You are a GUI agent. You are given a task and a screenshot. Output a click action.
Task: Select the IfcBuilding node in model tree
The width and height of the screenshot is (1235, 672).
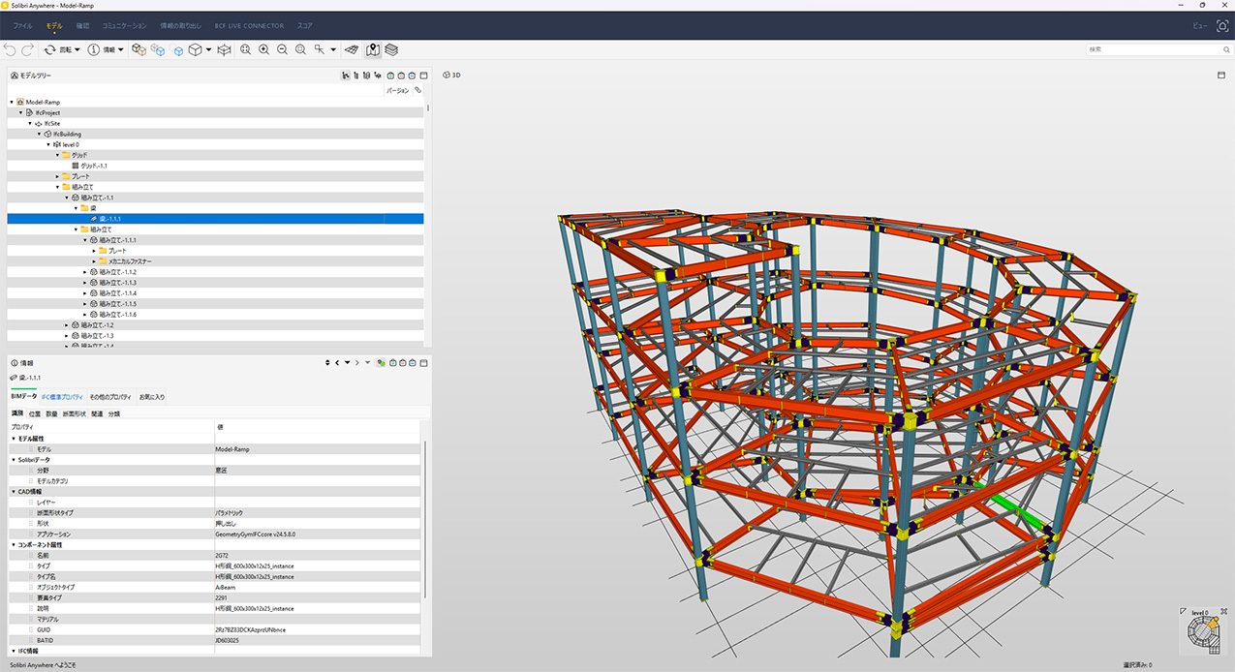(x=67, y=134)
